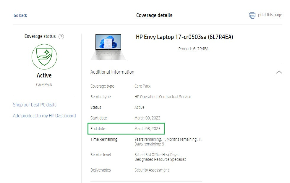Click the Coverage details page title

[x=154, y=15]
